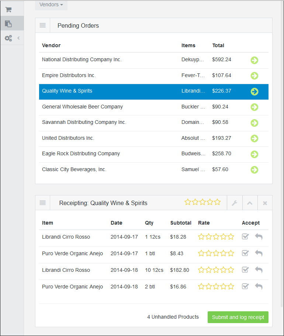Viewport: 284px width, 336px height.
Task: Open the Vendors dropdown
Action: (51, 5)
